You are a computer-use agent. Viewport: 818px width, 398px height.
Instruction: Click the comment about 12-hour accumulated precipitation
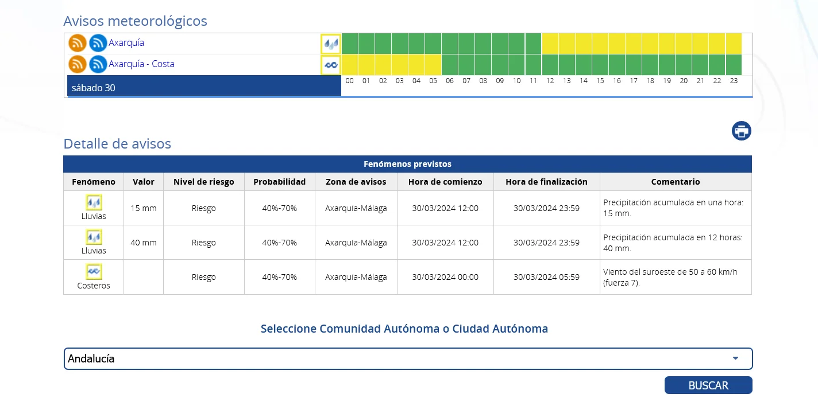[x=676, y=243]
